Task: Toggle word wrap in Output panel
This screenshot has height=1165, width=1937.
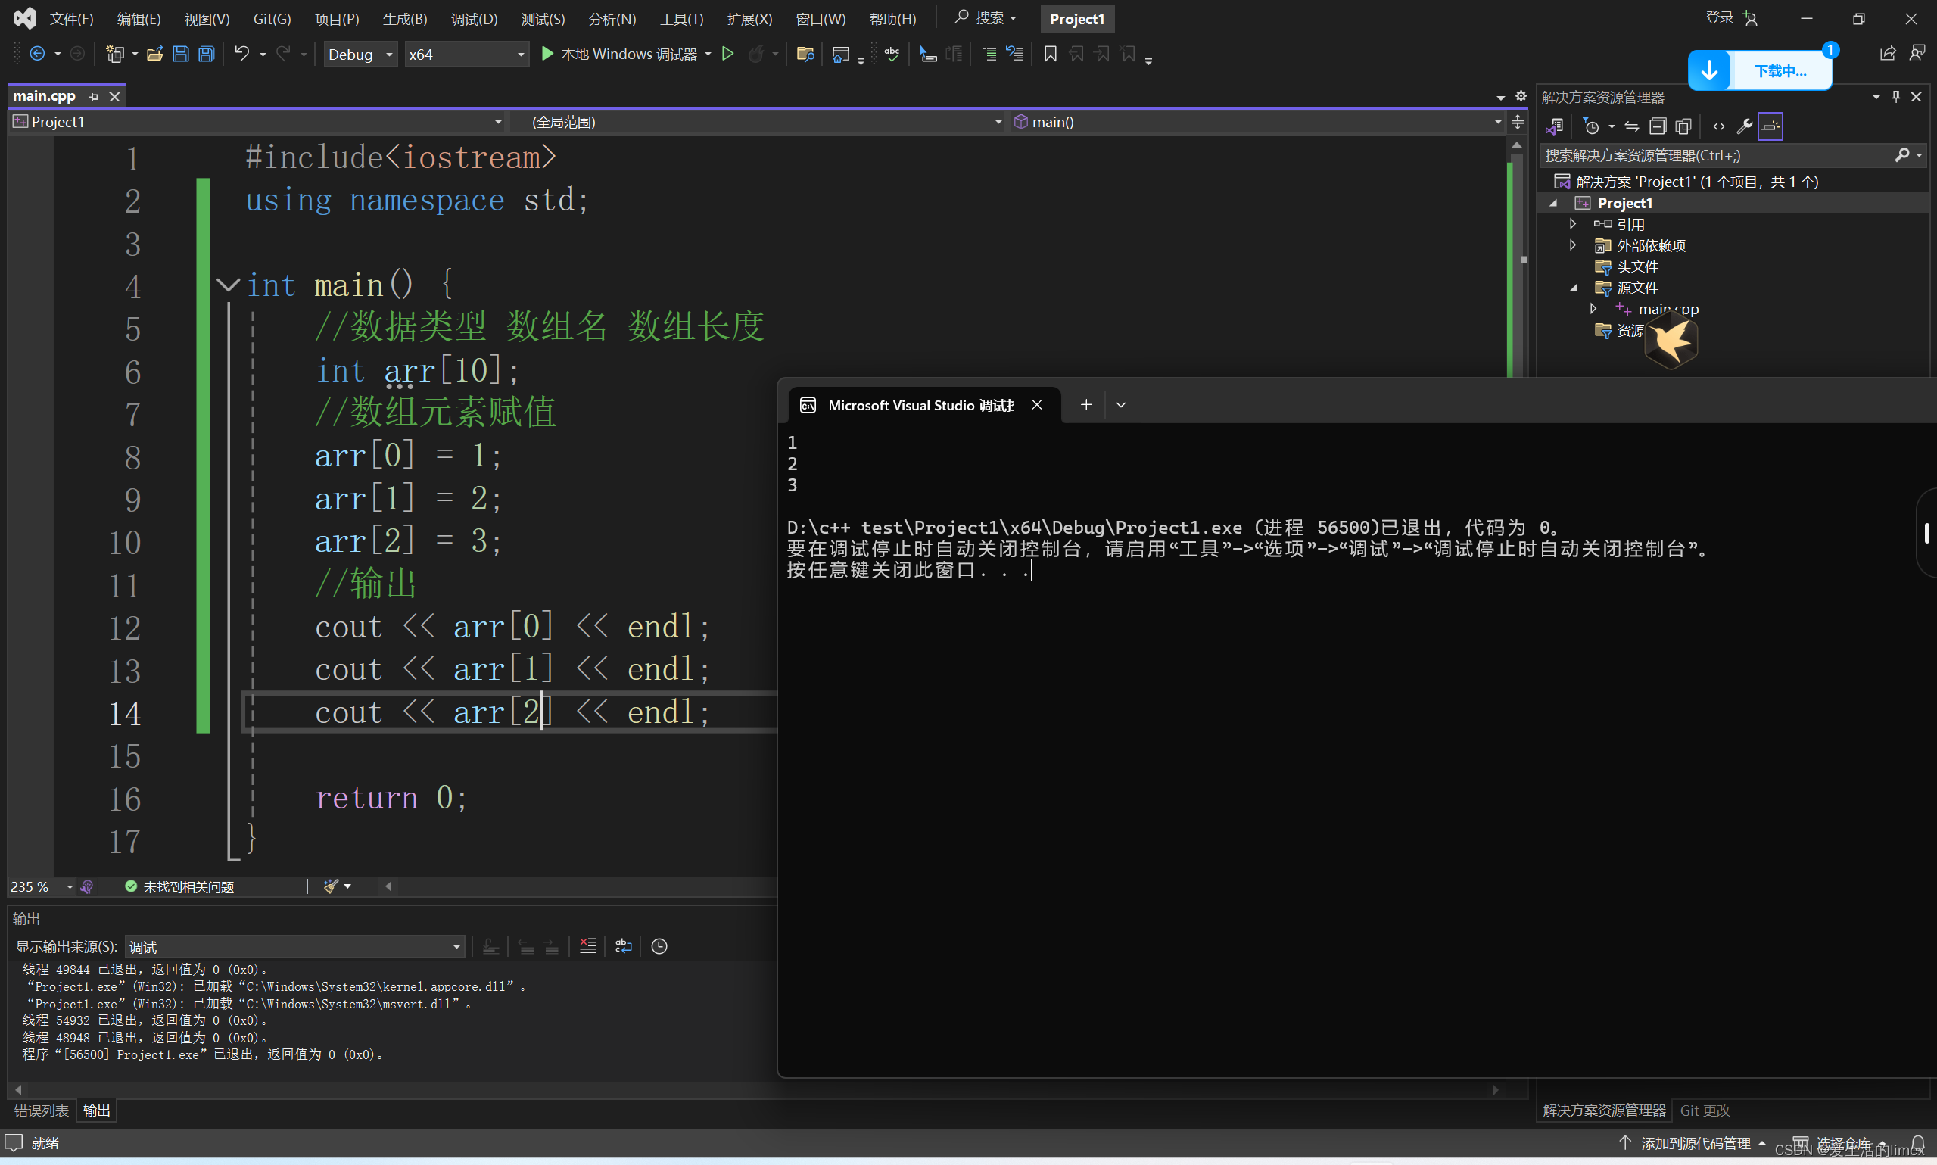Action: 623,947
